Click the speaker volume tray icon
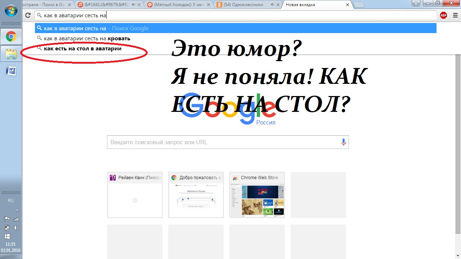This screenshot has width=461, height=259. (15, 228)
